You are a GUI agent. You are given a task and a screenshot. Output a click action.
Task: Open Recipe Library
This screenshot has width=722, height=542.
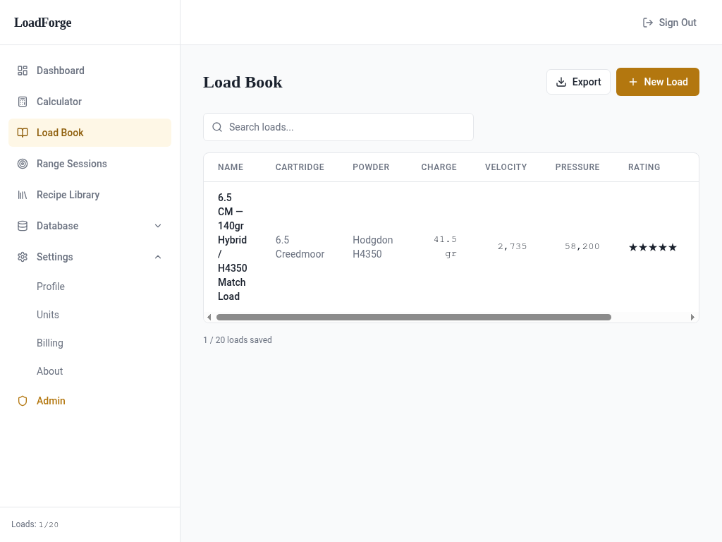tap(90, 195)
